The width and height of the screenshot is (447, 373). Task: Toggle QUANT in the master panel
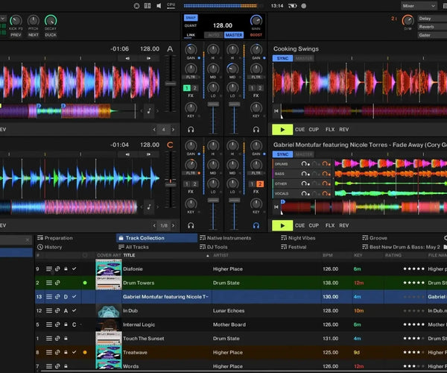click(x=191, y=25)
